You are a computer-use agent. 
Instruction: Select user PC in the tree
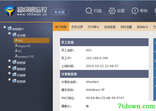coord(20,51)
